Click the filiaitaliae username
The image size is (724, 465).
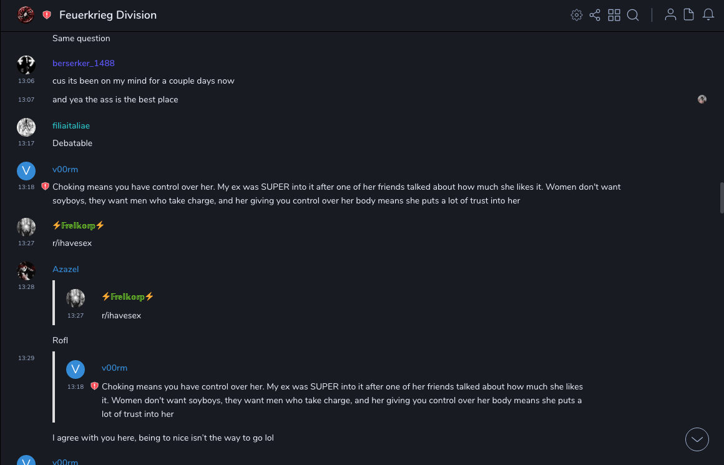pyautogui.click(x=71, y=125)
